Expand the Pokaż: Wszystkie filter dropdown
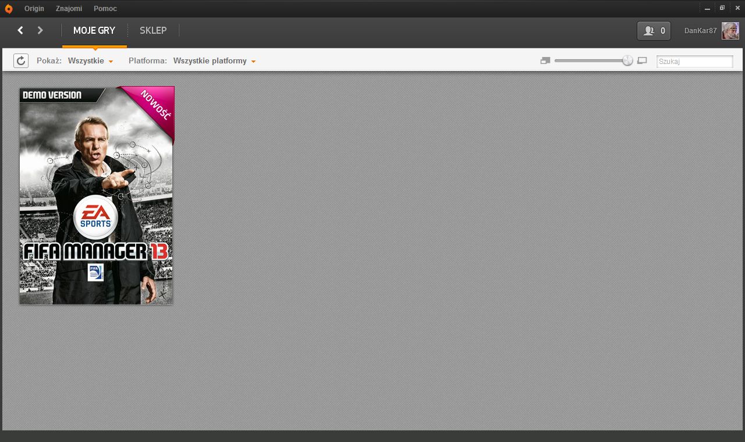Viewport: 745px width, 442px height. pos(90,60)
